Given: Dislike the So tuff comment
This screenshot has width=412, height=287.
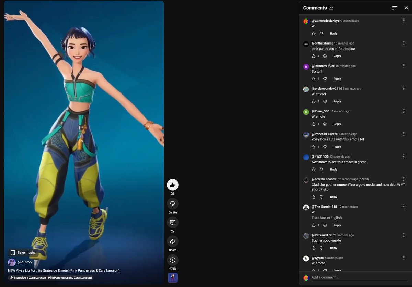Looking at the screenshot, I should click(325, 79).
